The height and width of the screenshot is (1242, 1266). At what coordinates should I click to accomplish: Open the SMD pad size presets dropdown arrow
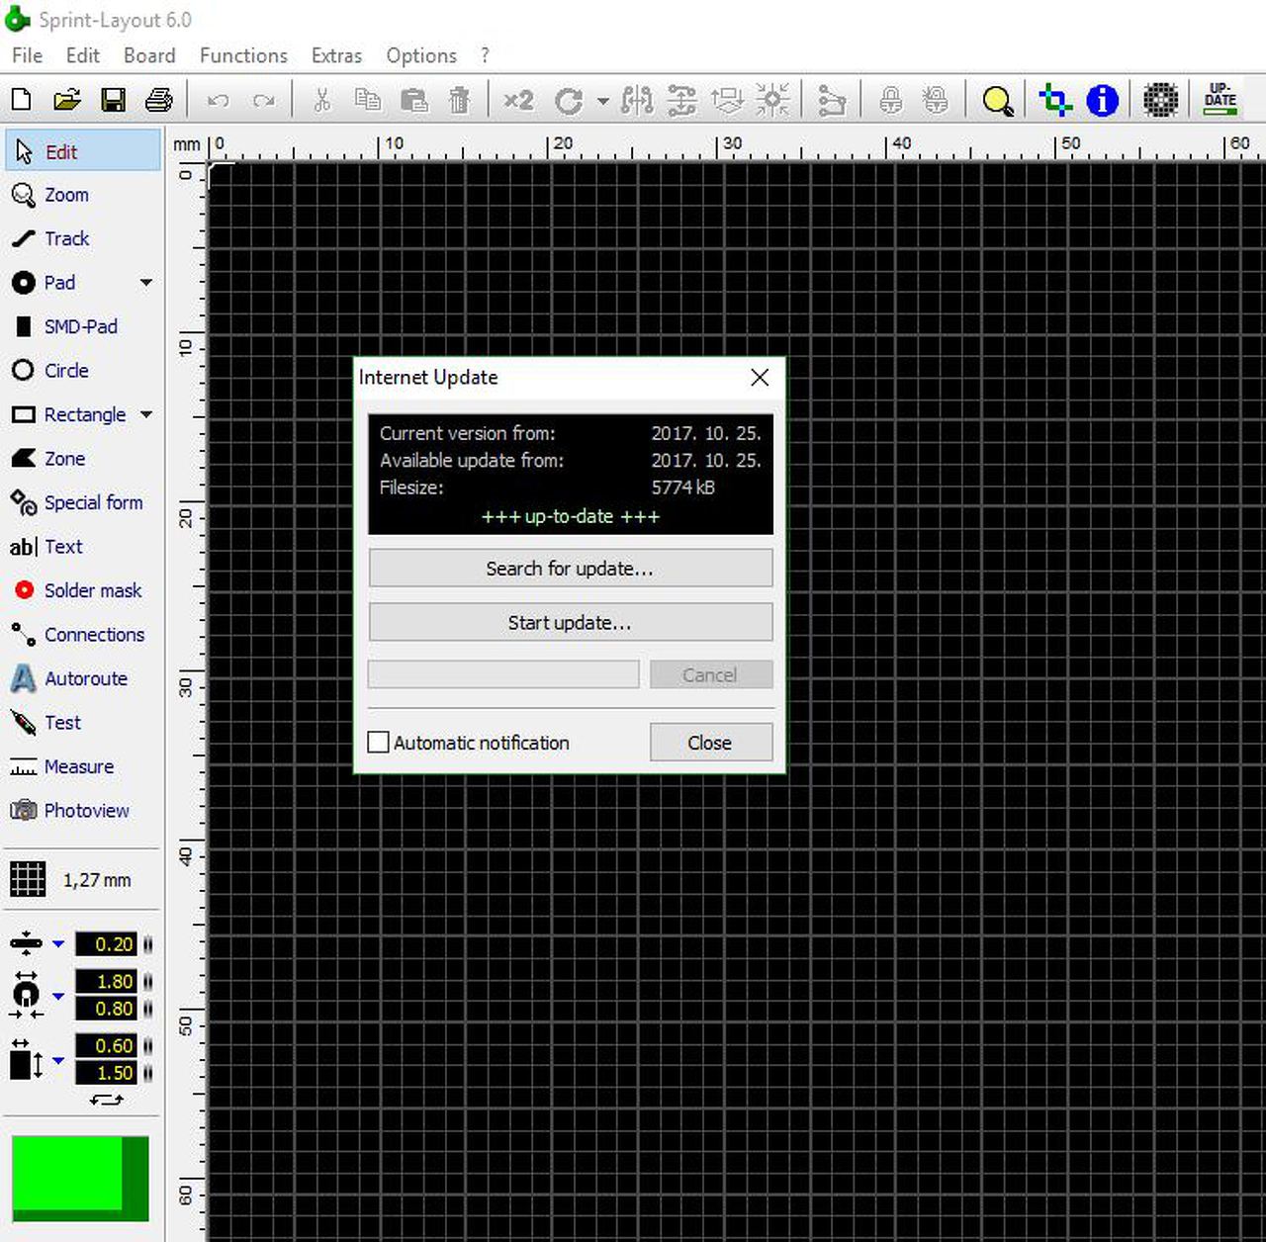[58, 1060]
